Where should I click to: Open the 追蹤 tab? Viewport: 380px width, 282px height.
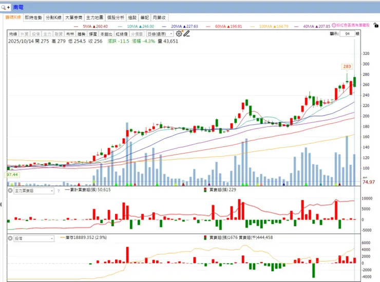click(x=132, y=17)
